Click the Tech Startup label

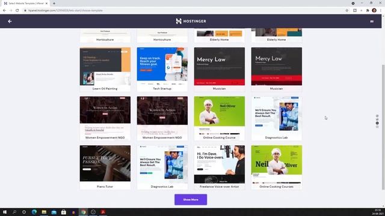(x=162, y=89)
